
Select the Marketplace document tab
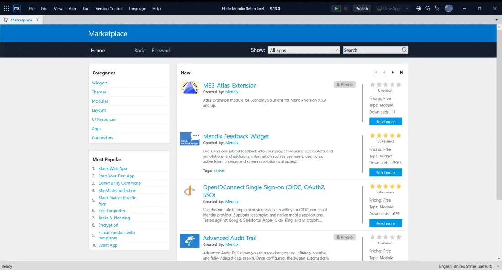[21, 20]
